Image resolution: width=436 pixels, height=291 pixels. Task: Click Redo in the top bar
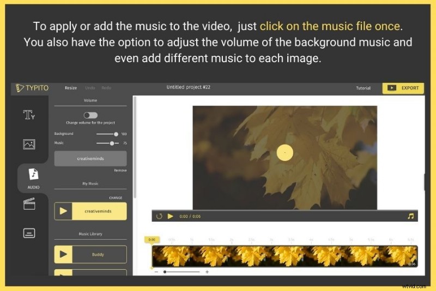click(106, 88)
